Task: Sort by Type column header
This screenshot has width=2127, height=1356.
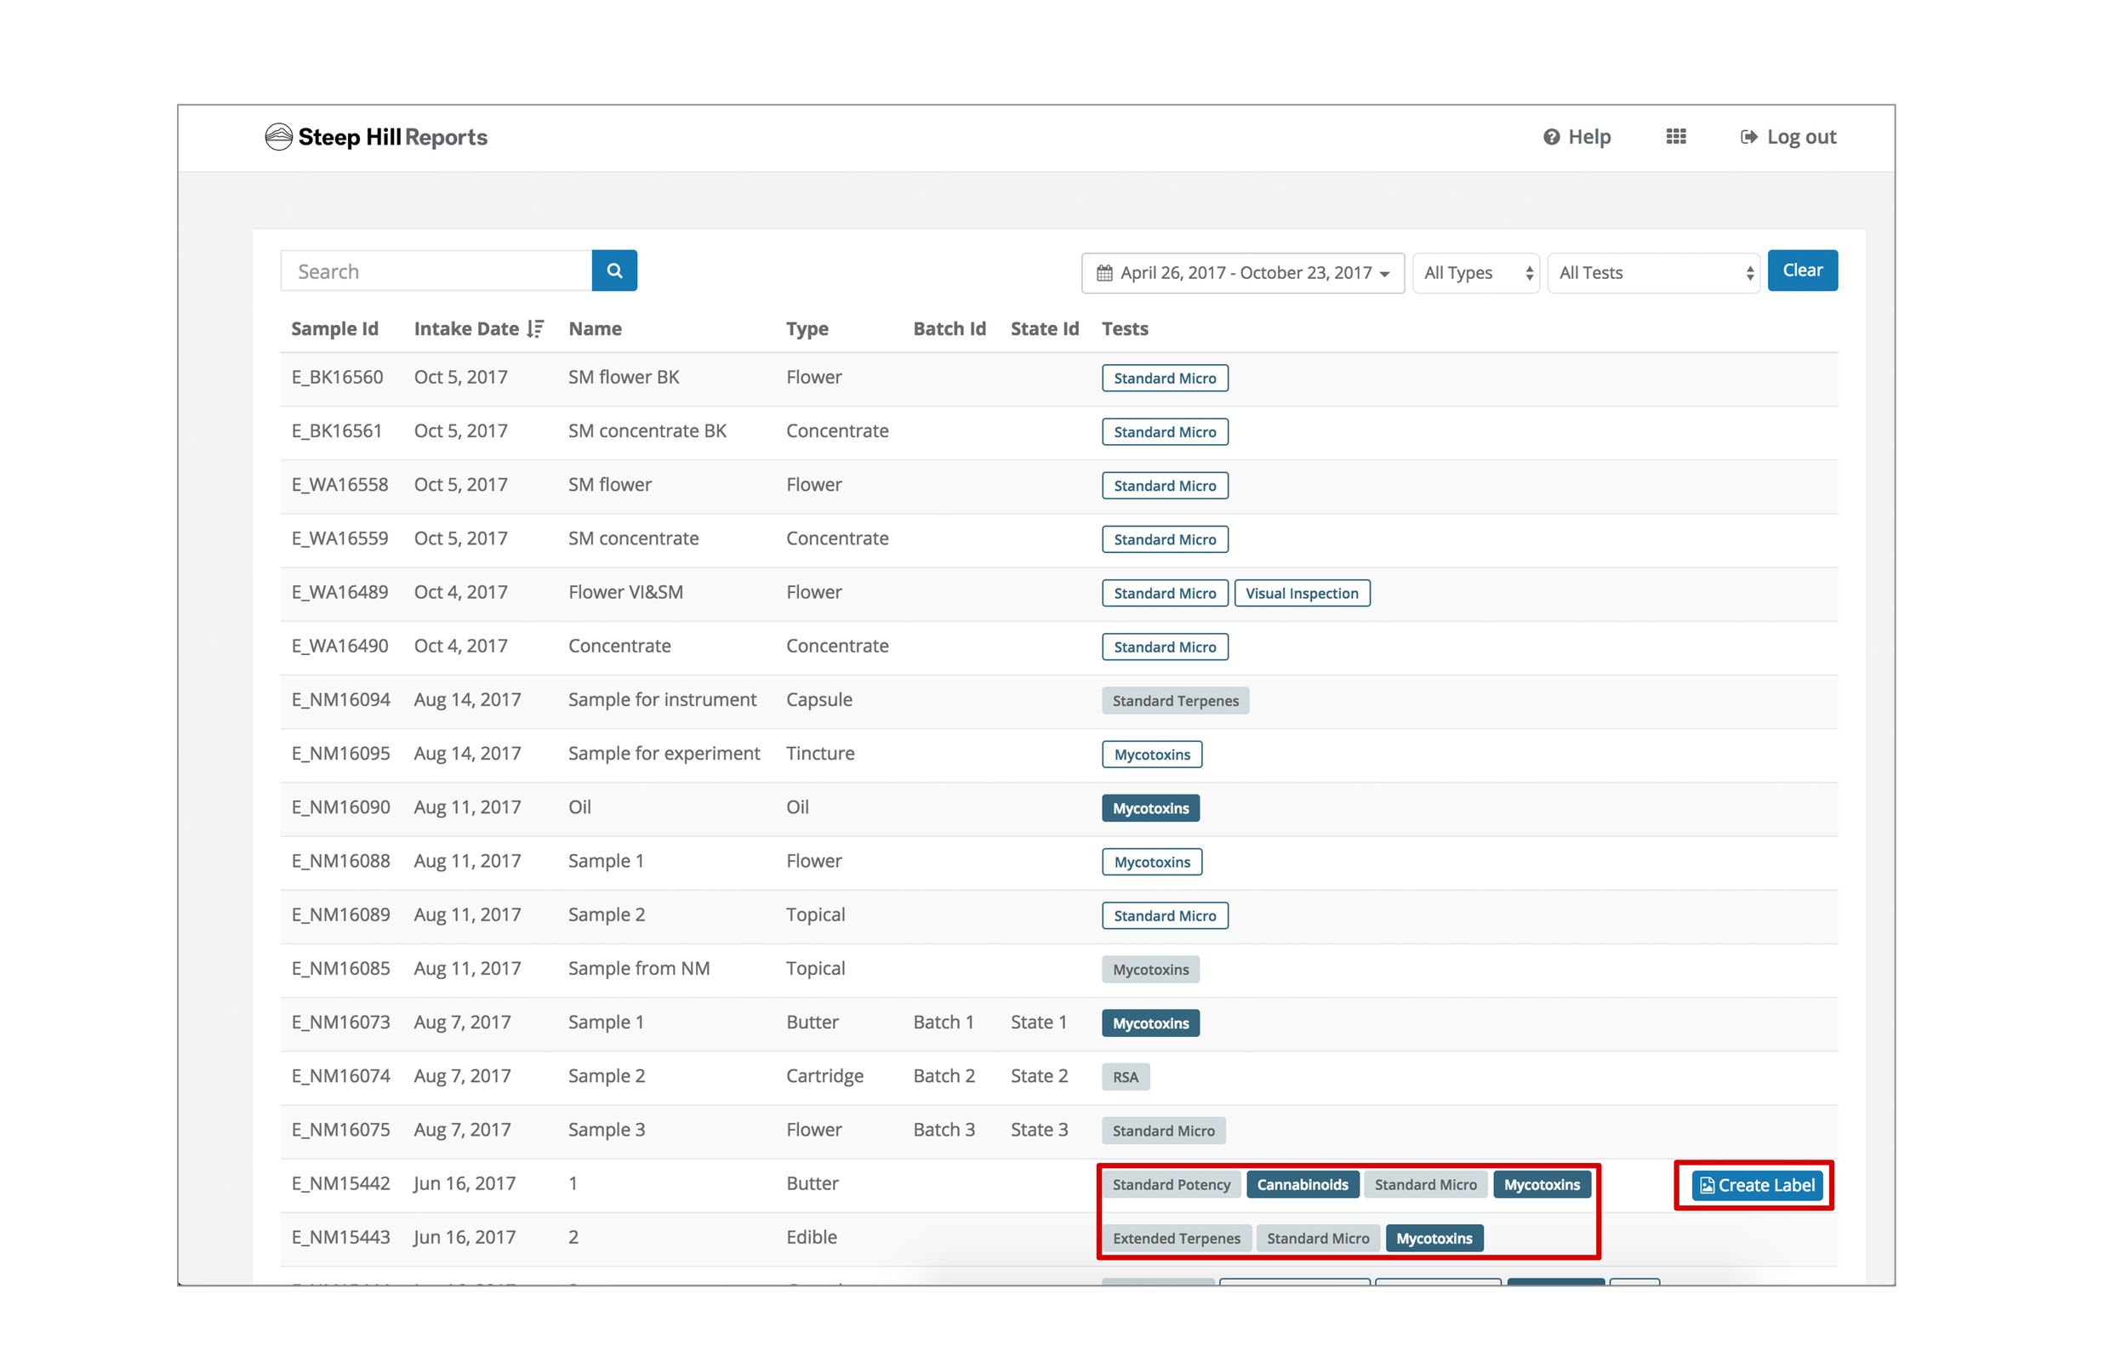Action: coord(807,328)
